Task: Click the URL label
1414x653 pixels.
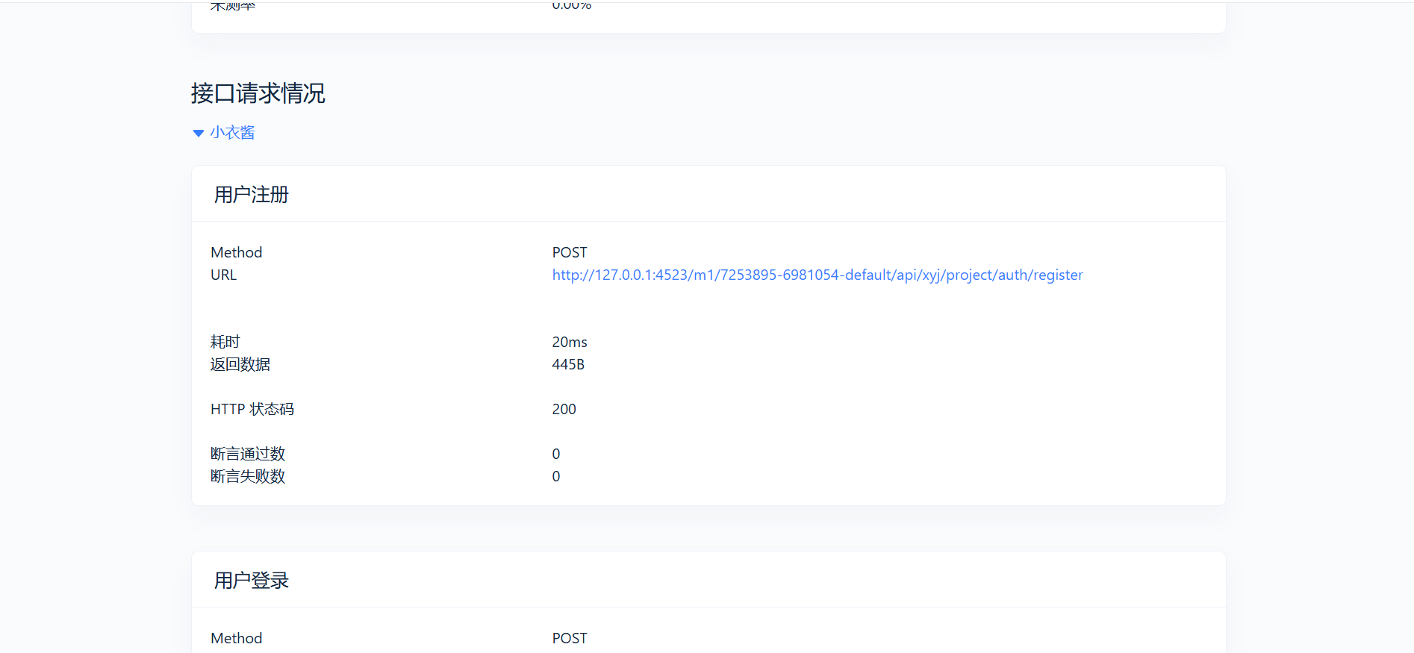Action: click(224, 275)
